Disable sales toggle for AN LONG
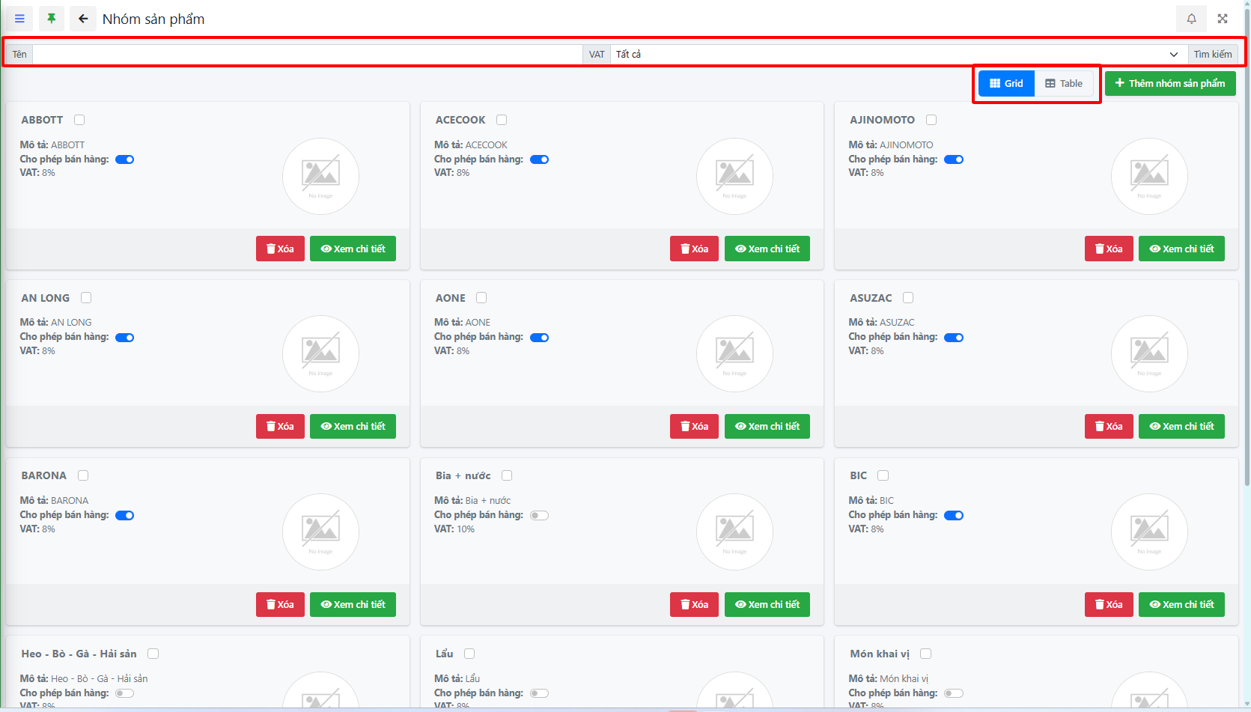 click(x=125, y=338)
